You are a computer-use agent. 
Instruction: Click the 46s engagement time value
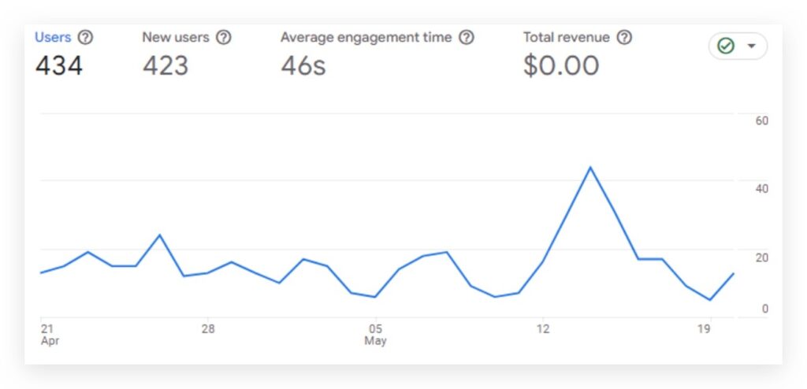click(x=303, y=66)
